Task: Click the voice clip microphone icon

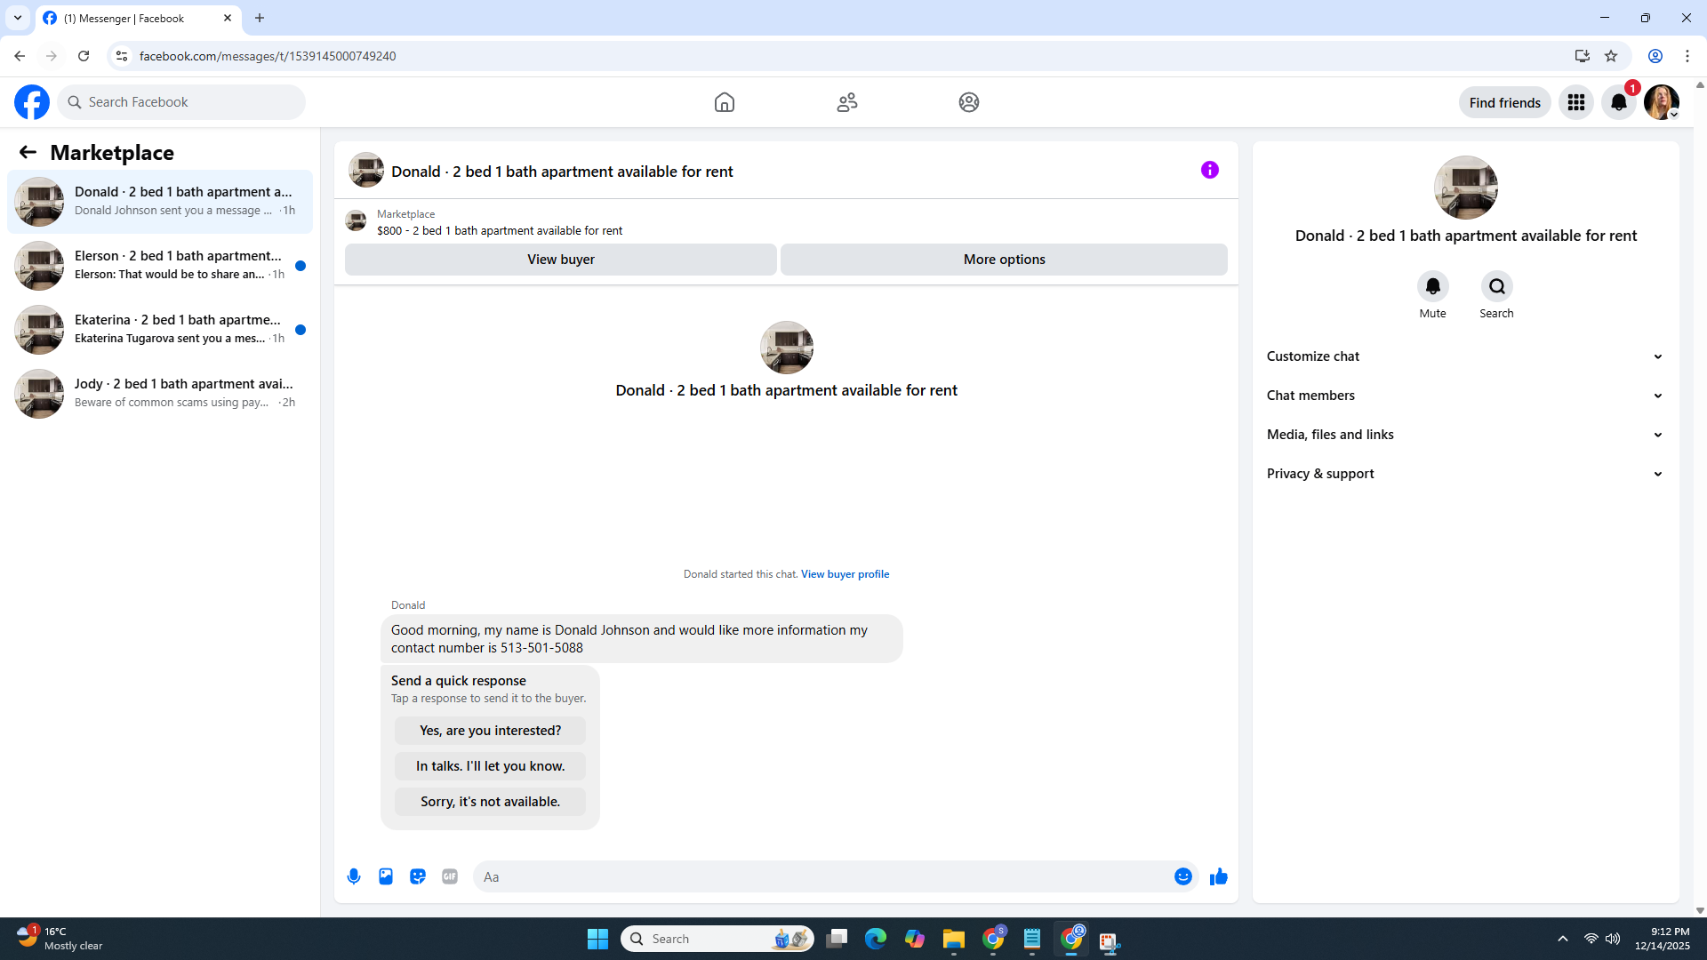Action: (354, 876)
